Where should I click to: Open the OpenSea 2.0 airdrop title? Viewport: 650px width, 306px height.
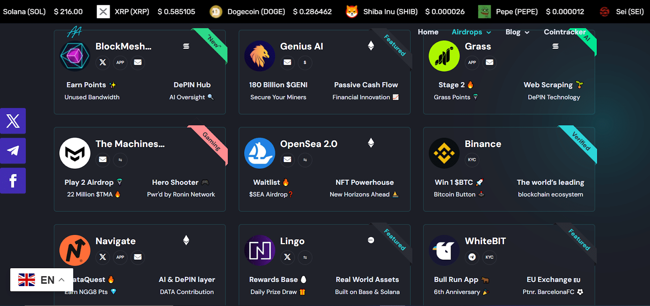309,144
